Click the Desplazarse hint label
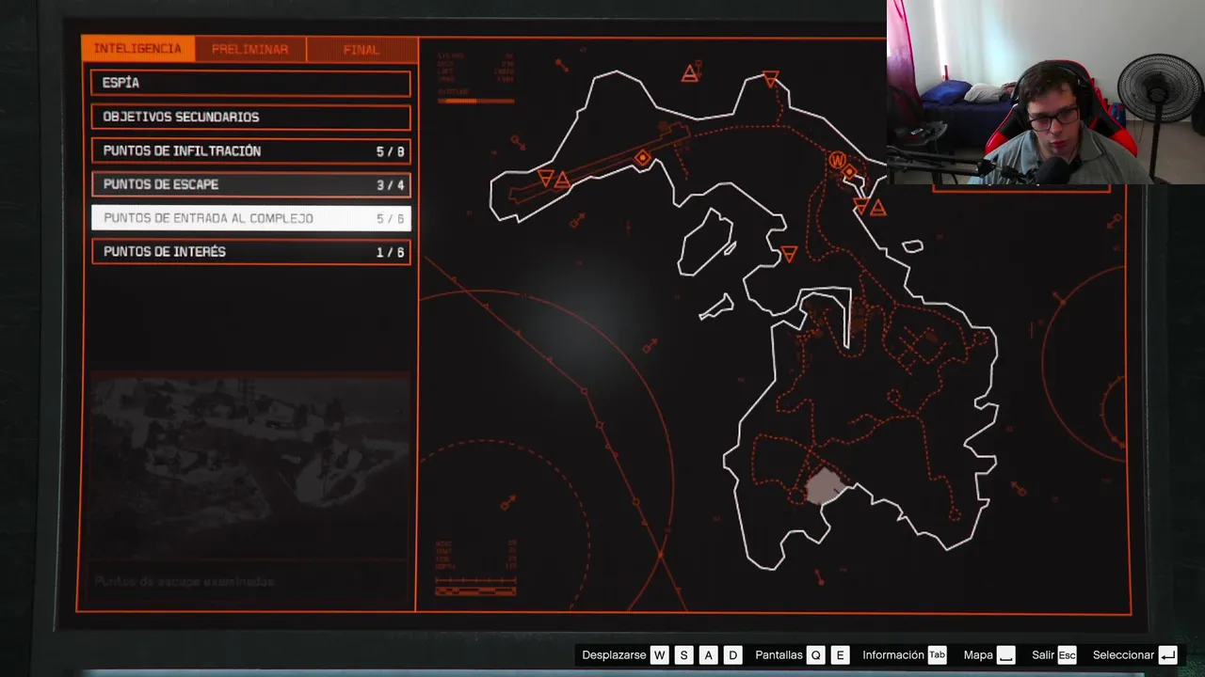Screen dimensions: 1205x677 click(x=614, y=655)
